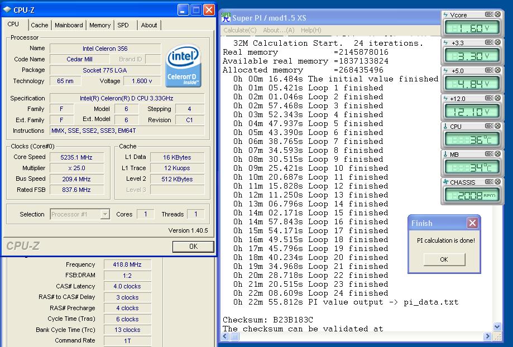Click the CHASSIS 2008 RPM display
Image resolution: width=513 pixels, height=347 pixels.
(x=472, y=195)
